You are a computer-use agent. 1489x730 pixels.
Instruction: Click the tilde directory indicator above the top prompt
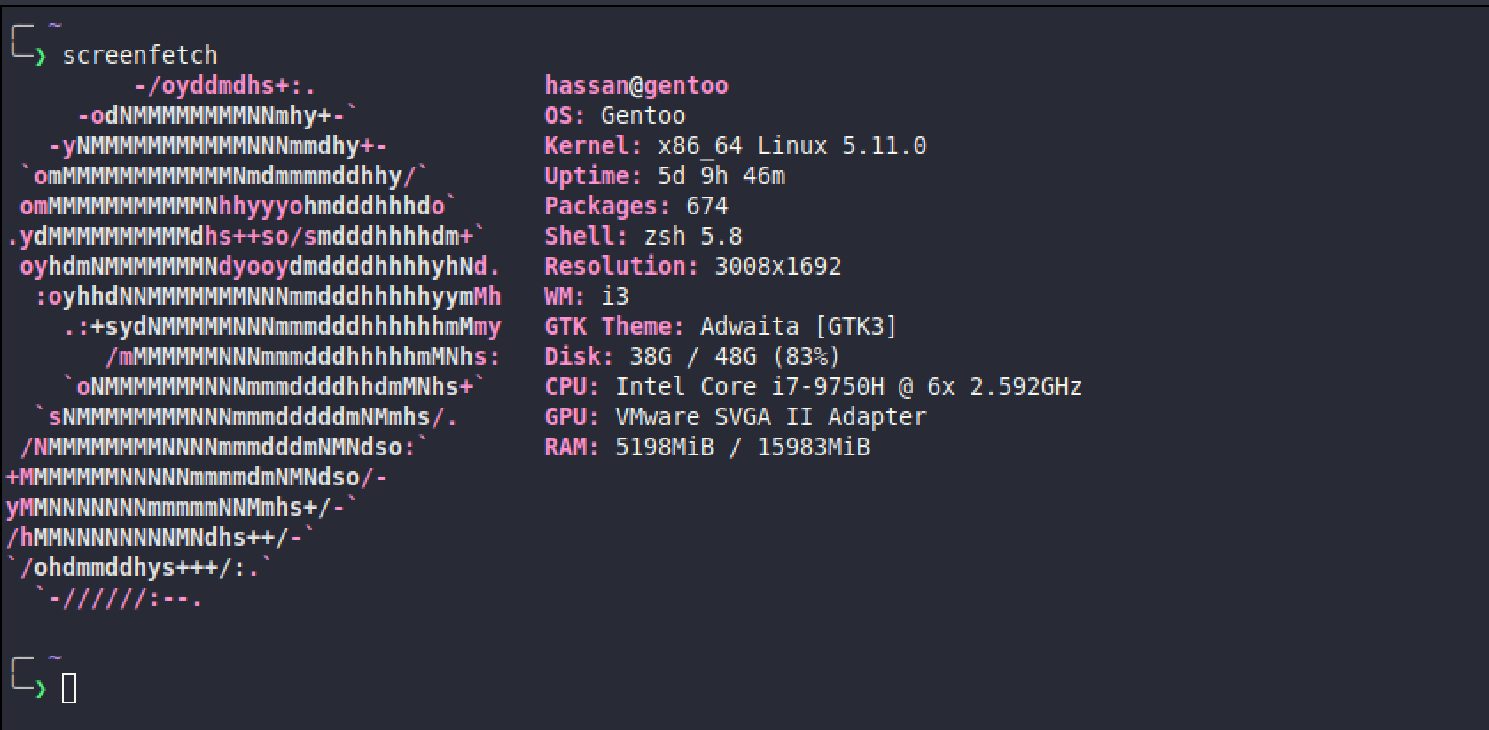[x=55, y=26]
